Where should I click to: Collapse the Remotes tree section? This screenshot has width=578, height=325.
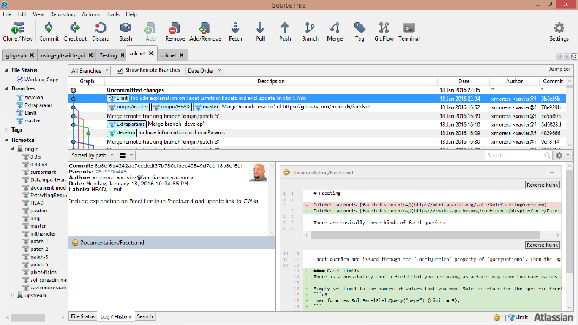point(6,140)
